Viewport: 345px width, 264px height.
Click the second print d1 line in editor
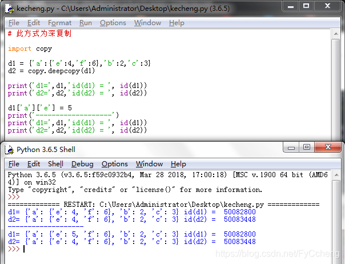[x=77, y=123]
